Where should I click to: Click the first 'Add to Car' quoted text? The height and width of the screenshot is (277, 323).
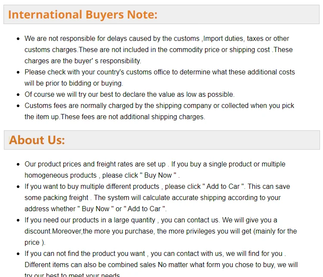[223, 186]
